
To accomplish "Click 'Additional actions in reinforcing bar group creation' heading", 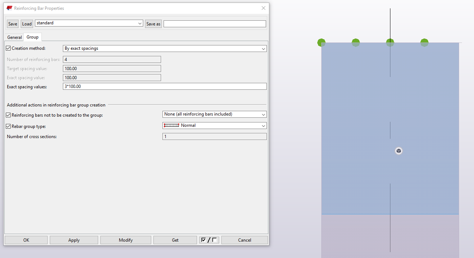I will coord(56,105).
